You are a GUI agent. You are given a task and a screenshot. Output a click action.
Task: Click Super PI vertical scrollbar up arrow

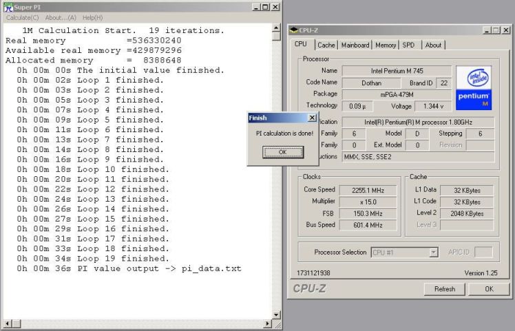coord(276,28)
